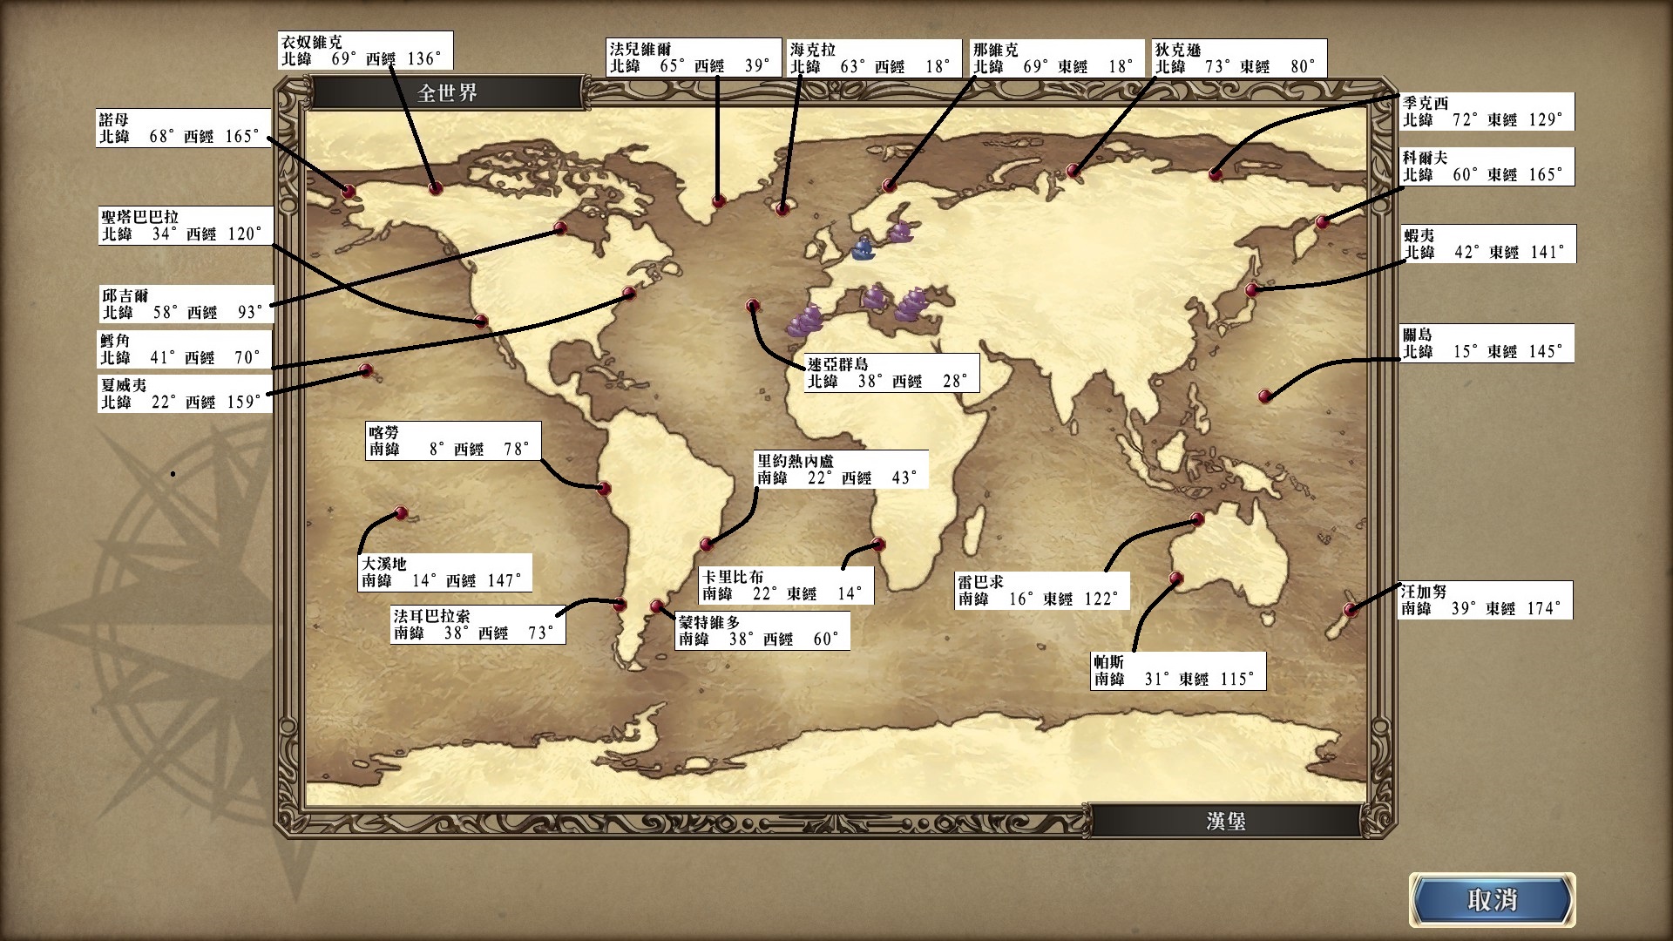Select the 關島 port marker dot
Viewport: 1673px width, 941px height.
pyautogui.click(x=1265, y=396)
